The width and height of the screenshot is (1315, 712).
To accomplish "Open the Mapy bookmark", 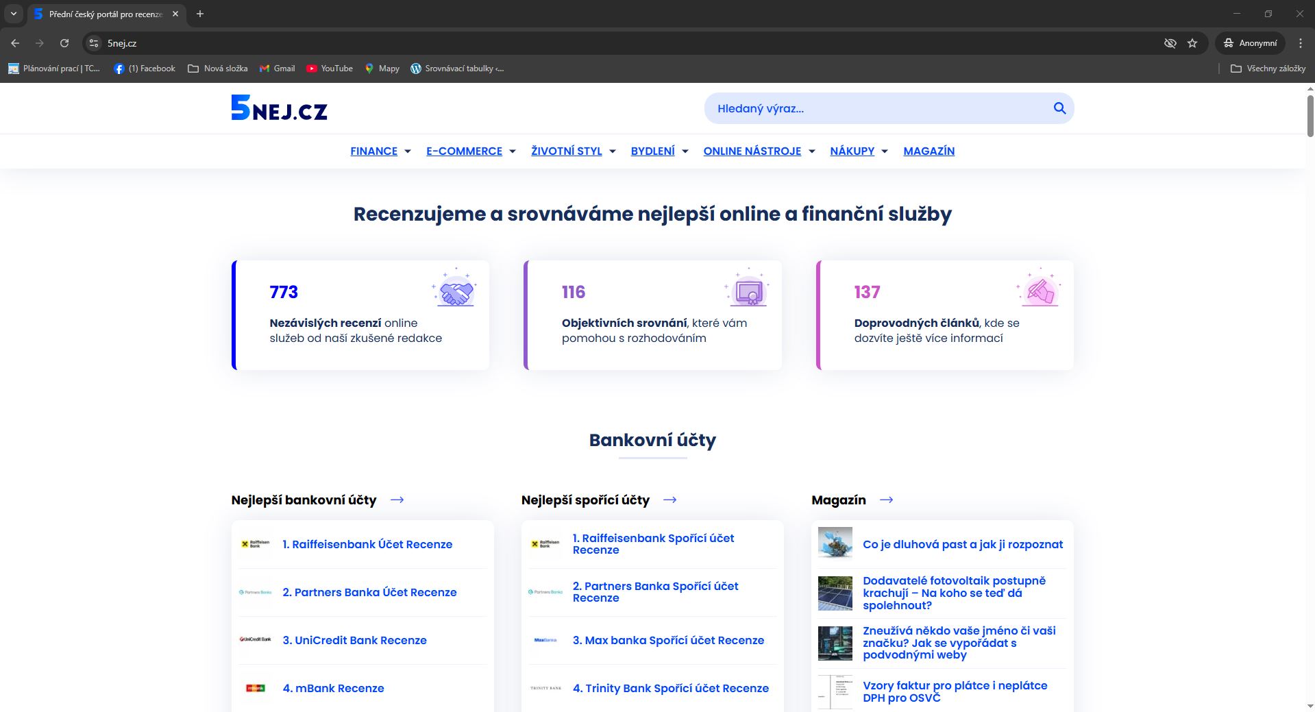I will point(382,69).
